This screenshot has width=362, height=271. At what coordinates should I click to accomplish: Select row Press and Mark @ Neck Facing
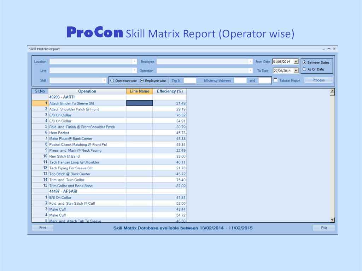point(109,150)
